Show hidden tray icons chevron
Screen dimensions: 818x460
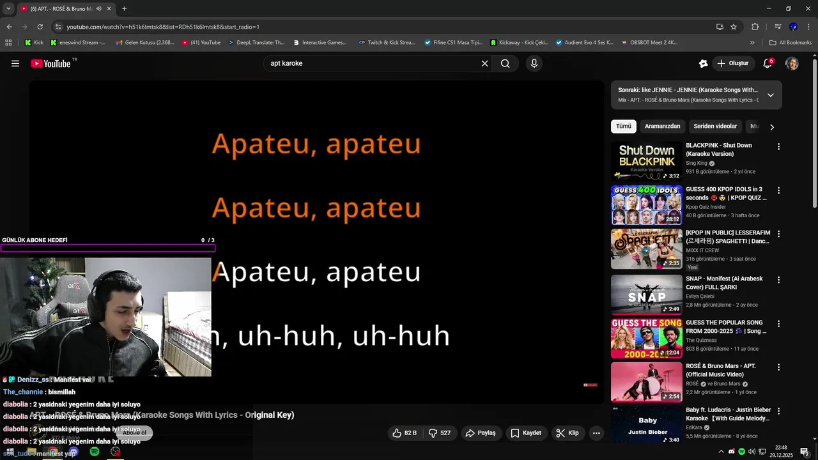(722, 452)
